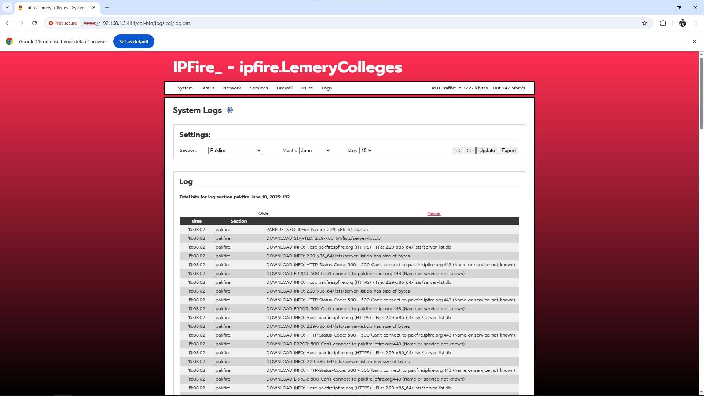This screenshot has height=396, width=704.
Task: Open the Extensions puzzle icon
Action: coord(663,23)
